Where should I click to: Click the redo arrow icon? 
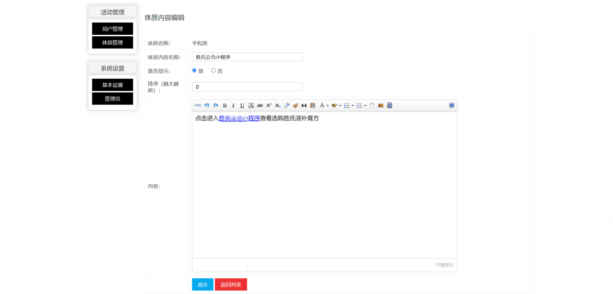(216, 105)
